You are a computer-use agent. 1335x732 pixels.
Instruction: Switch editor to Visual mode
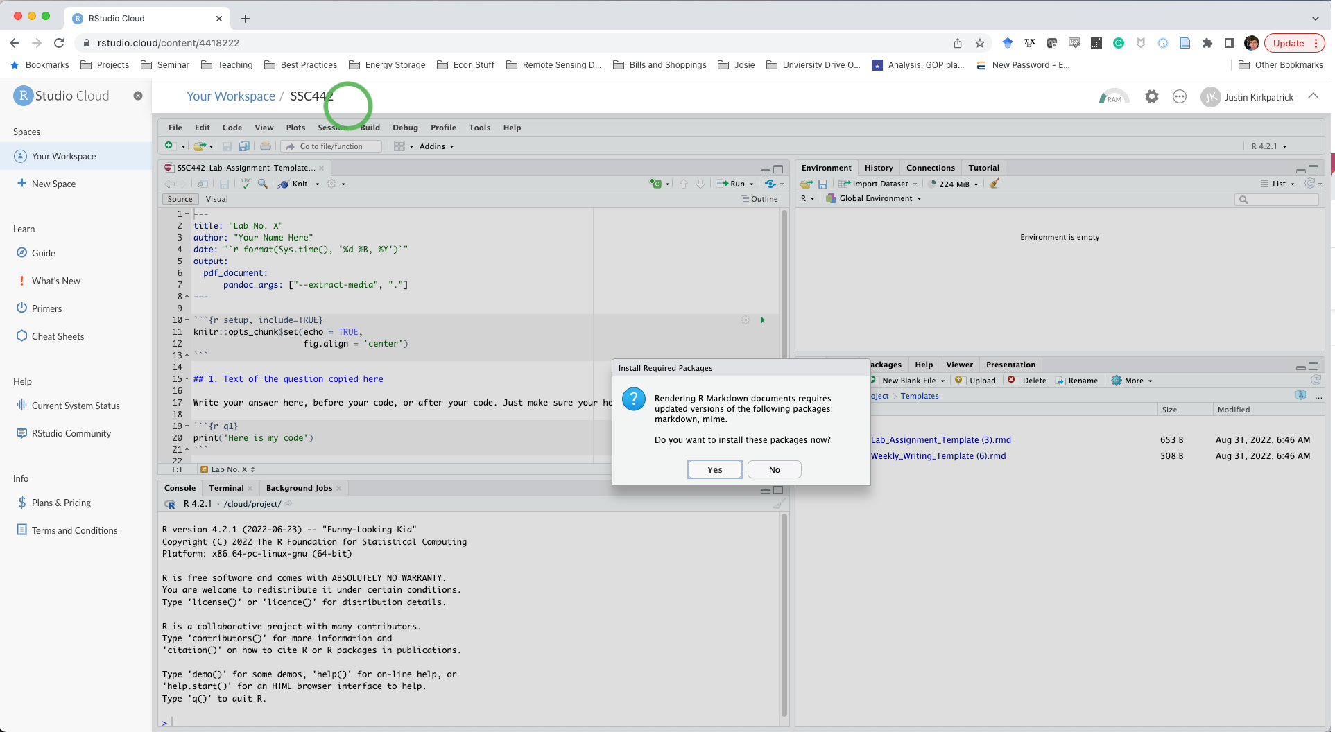click(x=216, y=199)
